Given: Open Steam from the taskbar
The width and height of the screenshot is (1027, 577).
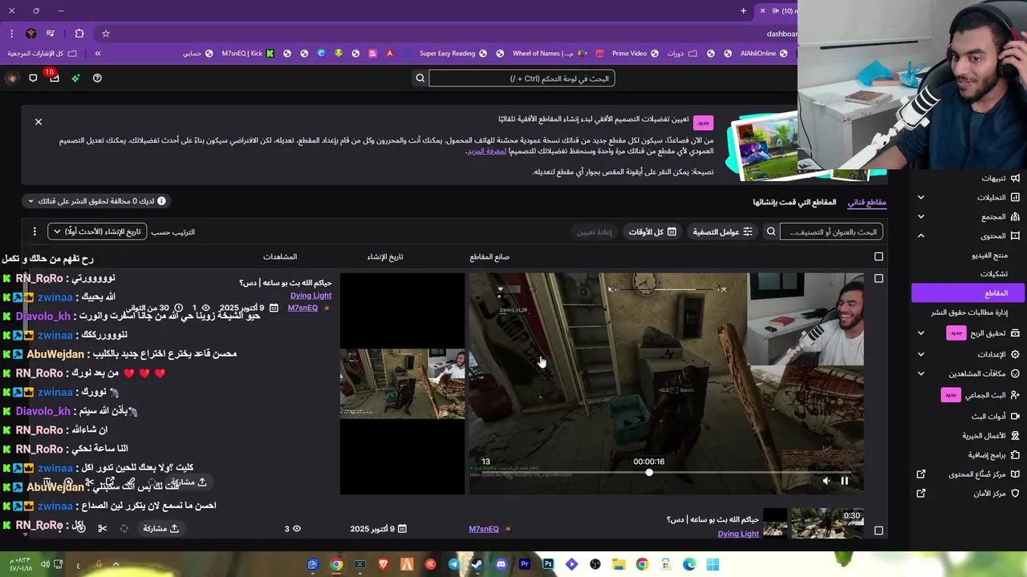Looking at the screenshot, I should pos(477,564).
